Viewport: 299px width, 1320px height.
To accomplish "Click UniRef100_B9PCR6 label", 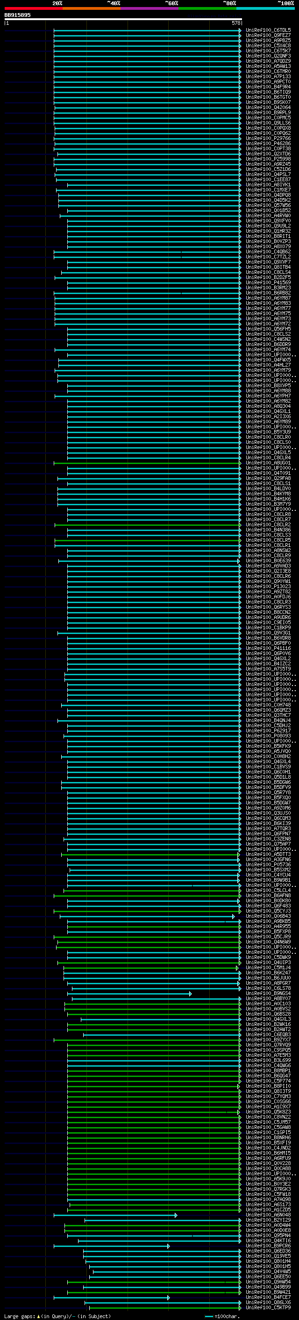I will (x=268, y=1246).
